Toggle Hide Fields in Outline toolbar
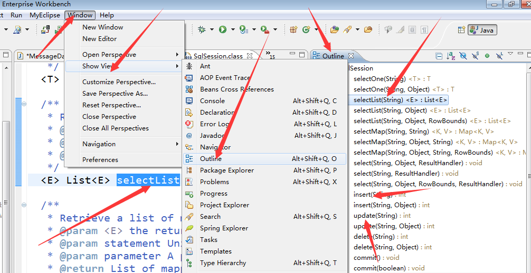The width and height of the screenshot is (531, 273). coord(463,56)
